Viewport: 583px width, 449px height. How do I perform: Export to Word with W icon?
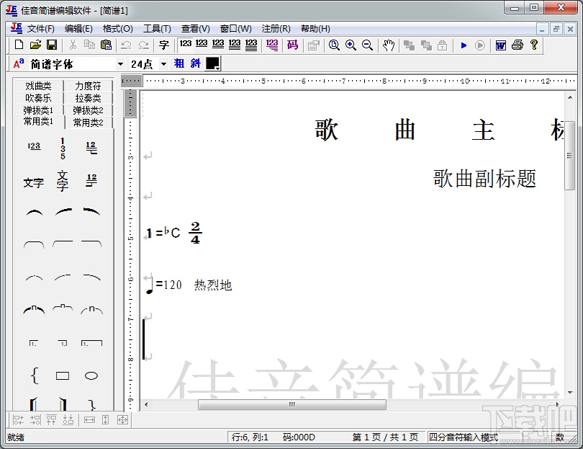501,45
